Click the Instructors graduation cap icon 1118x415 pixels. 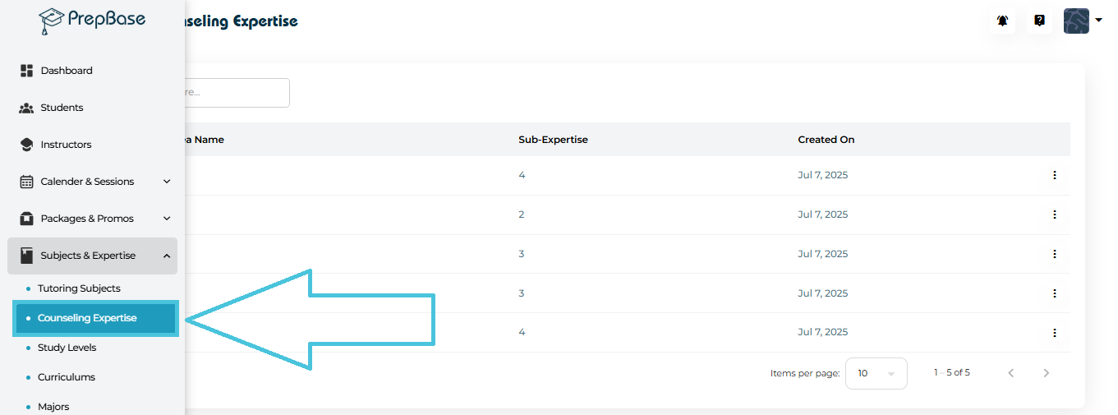(x=26, y=145)
